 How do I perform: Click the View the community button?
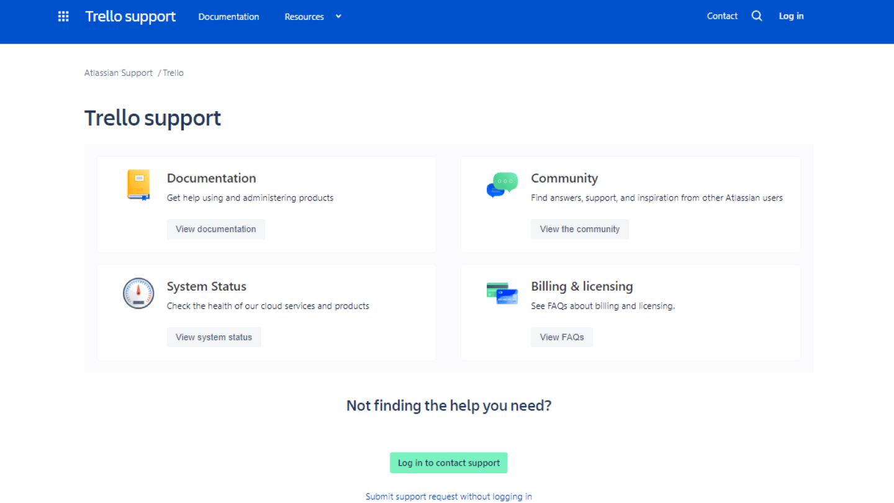(580, 229)
